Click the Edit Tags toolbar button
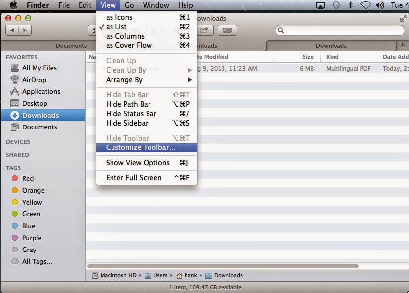Screen dimensions: 409x293 point(227,30)
